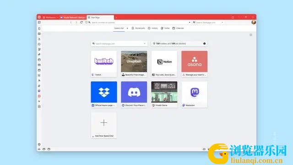Expand start page search engine dropdown
Image resolution: width=293 pixels, height=165 pixels.
[145, 44]
